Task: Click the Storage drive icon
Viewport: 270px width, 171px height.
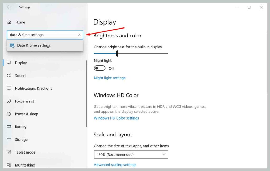Action: 9,140
